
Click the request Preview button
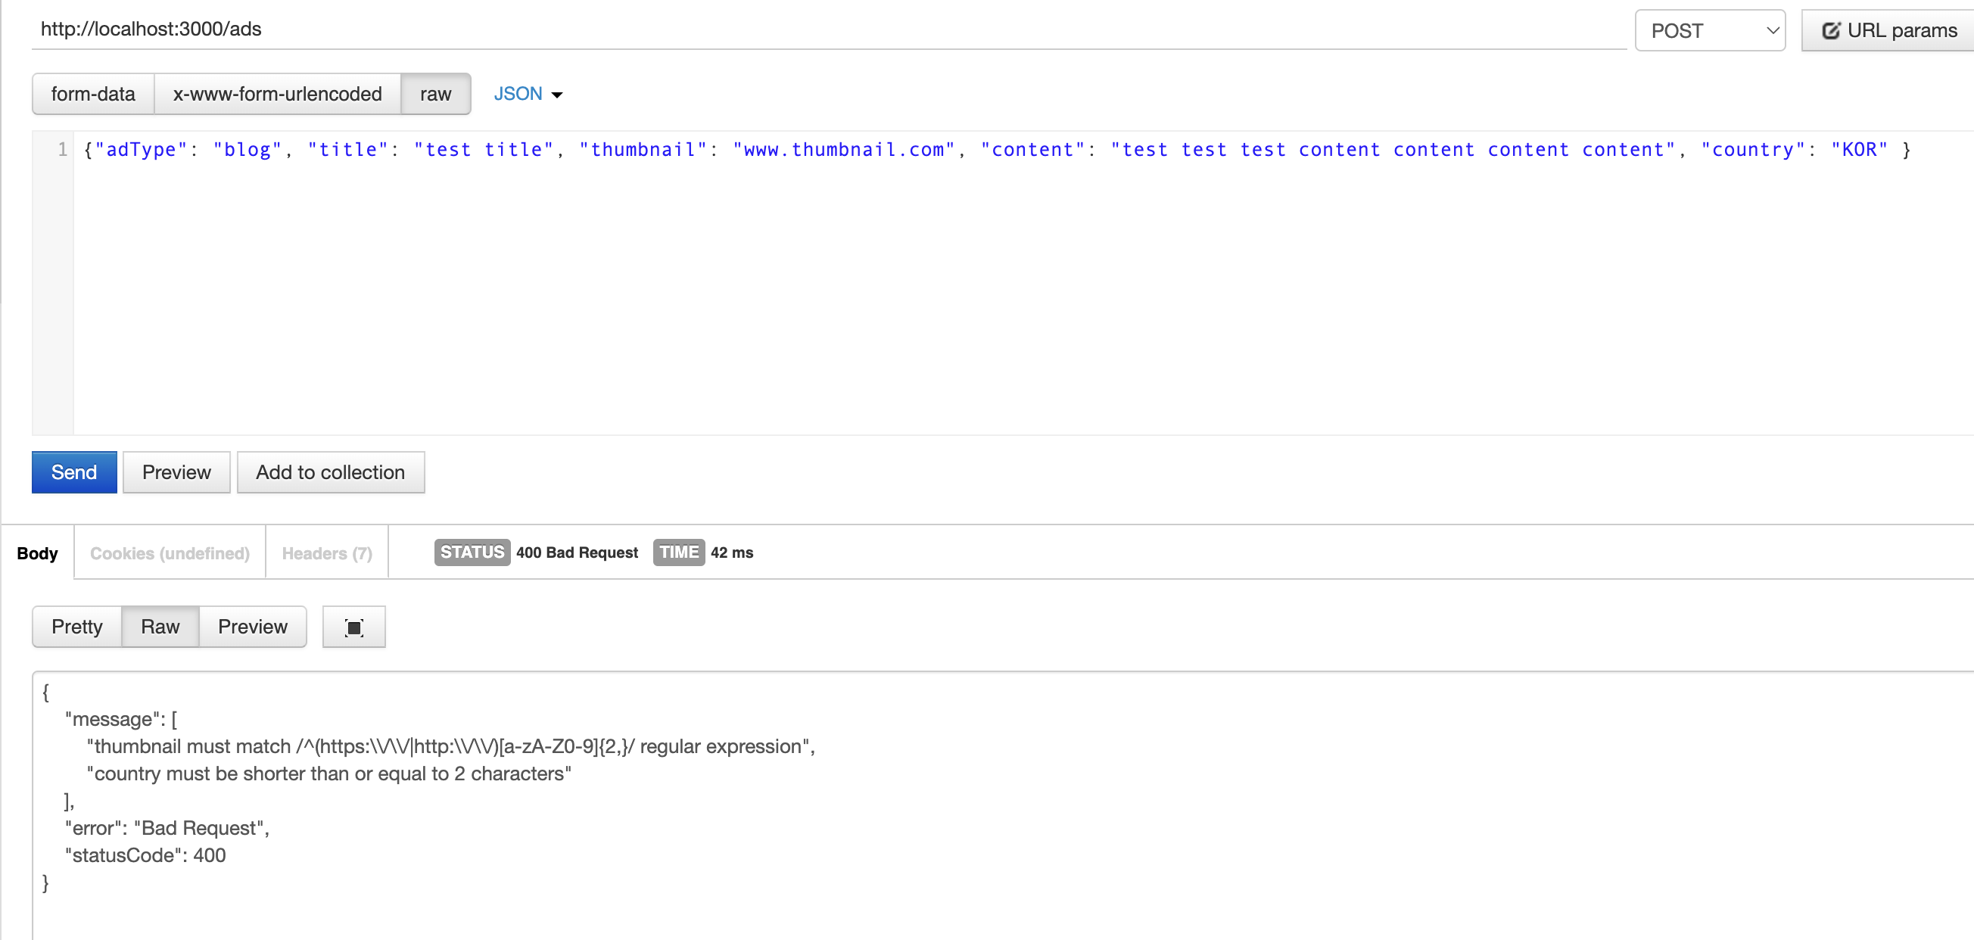tap(176, 472)
